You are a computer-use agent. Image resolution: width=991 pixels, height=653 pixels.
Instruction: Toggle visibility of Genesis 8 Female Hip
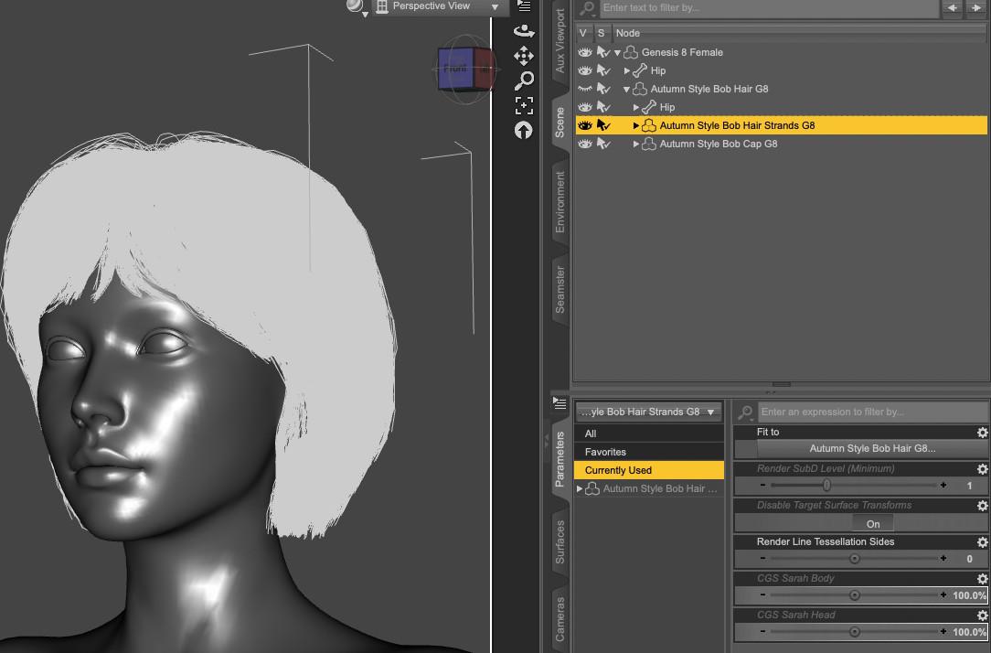(585, 70)
